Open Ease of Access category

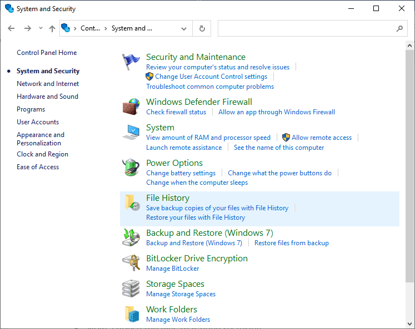point(38,167)
